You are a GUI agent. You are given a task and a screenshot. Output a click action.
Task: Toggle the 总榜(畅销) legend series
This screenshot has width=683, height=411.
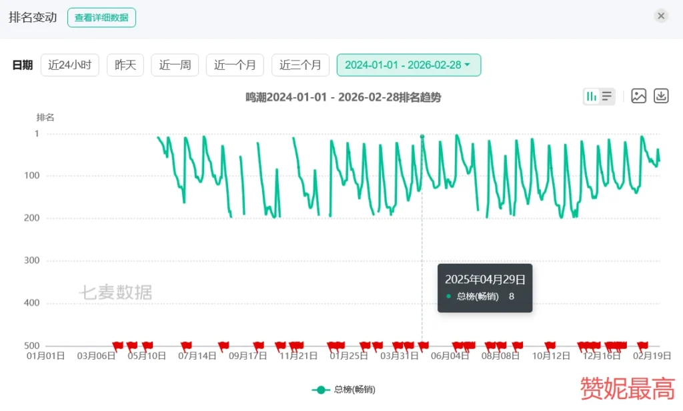[x=344, y=390]
